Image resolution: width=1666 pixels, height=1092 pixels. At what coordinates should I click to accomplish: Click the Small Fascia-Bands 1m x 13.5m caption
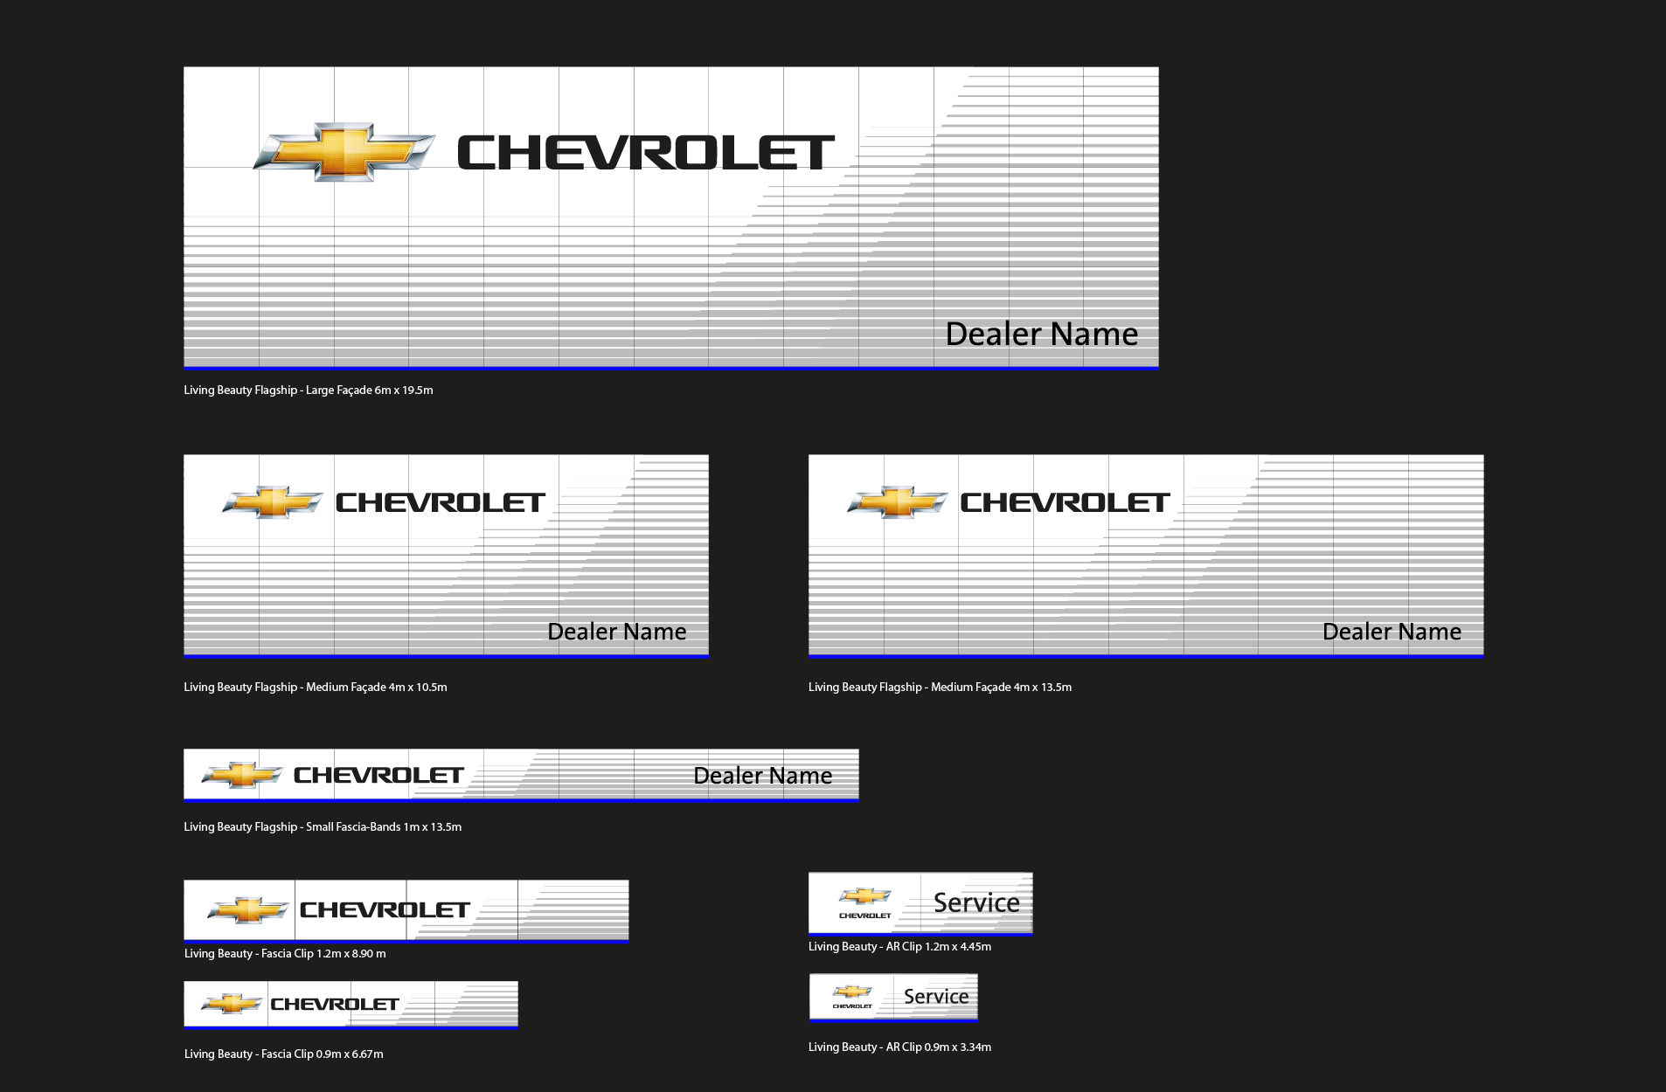pos(323,827)
